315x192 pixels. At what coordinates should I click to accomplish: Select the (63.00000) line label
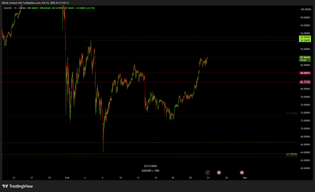tap(292, 154)
